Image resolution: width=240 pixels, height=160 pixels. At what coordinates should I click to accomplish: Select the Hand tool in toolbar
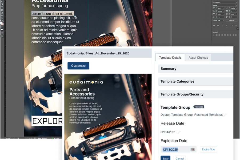click(x=2, y=15)
